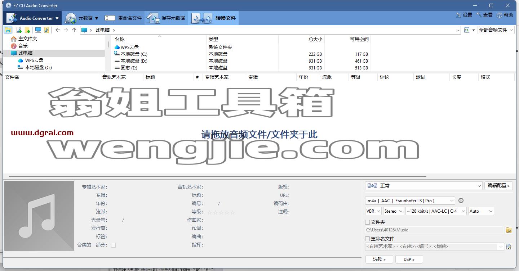Screen dimensions: 519x271
Task: Expand the address bar path dropdown
Action: [x=458, y=31]
